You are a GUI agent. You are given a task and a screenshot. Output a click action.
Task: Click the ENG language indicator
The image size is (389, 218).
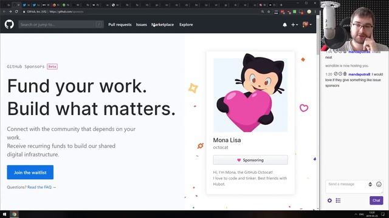(362, 214)
